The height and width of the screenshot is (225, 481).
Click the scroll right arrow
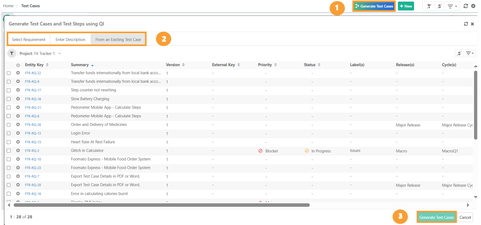pos(468,205)
